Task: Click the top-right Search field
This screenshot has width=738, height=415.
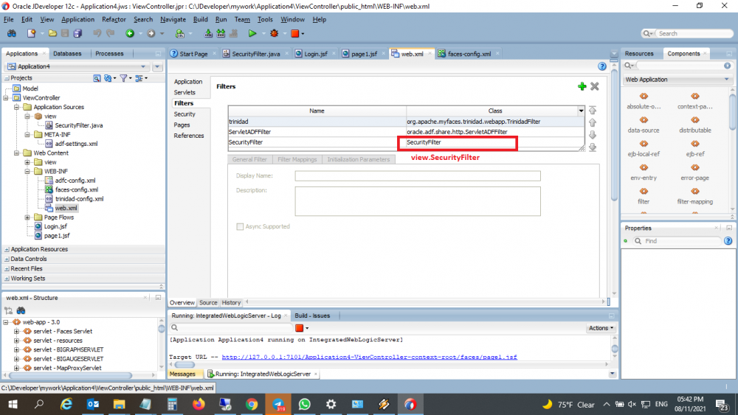Action: tap(693, 33)
